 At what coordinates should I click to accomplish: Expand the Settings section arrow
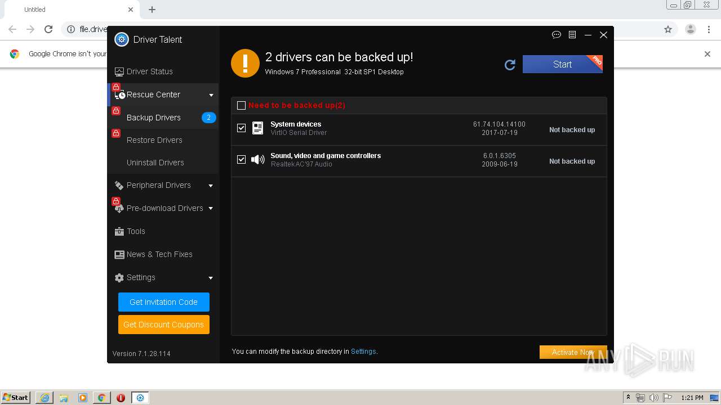pyautogui.click(x=211, y=278)
